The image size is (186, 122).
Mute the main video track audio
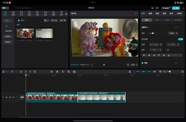tap(13, 97)
